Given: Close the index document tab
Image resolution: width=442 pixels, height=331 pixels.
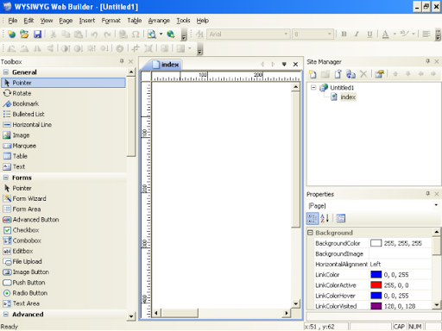Looking at the screenshot, I should pyautogui.click(x=295, y=64).
